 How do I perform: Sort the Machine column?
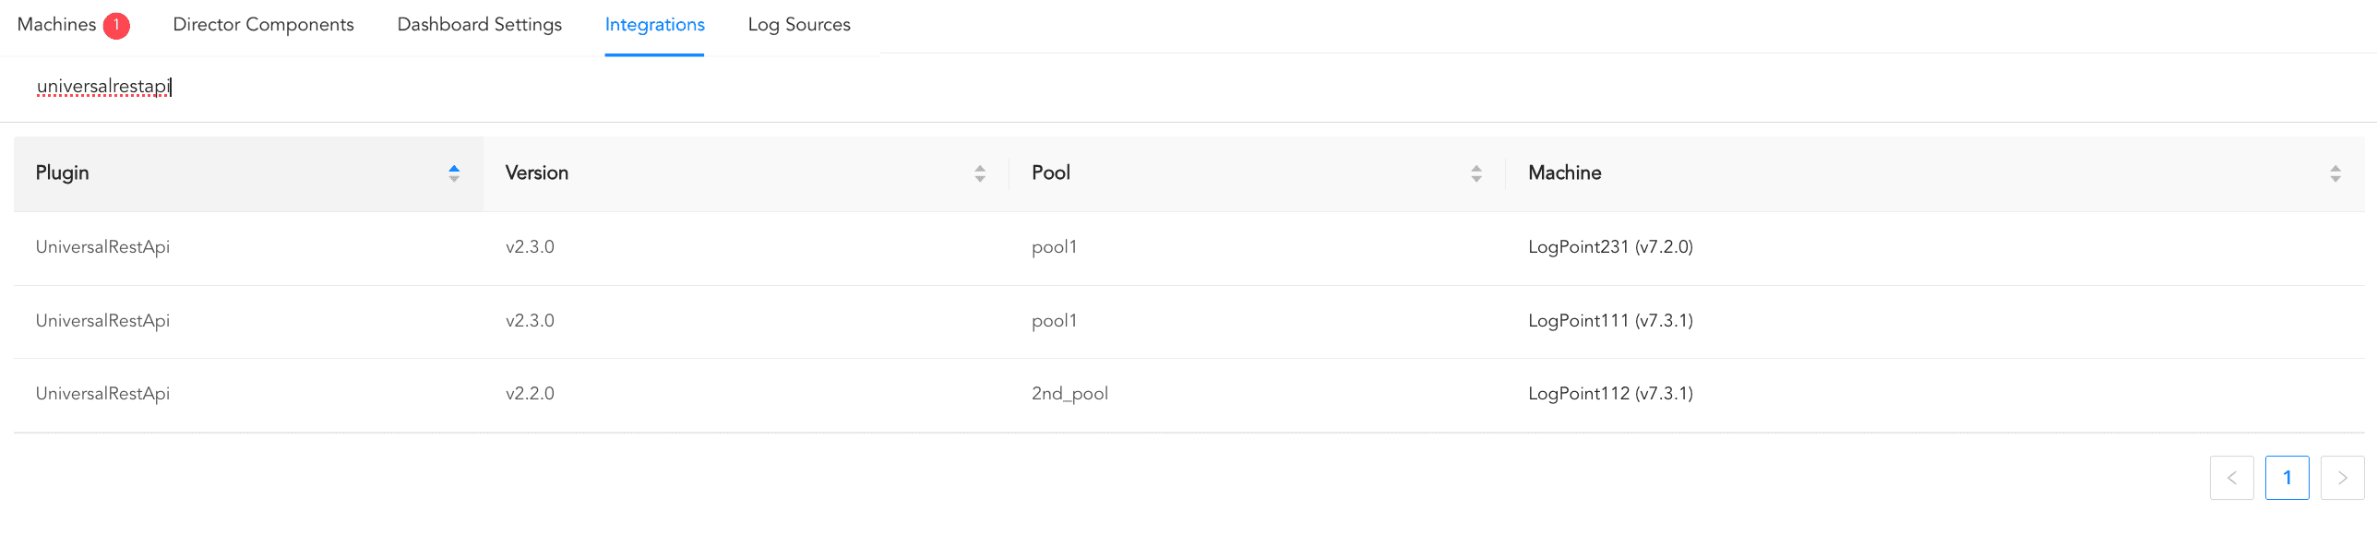2335,172
